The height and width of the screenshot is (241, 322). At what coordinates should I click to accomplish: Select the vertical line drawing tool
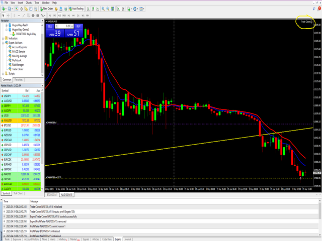pos(14,16)
